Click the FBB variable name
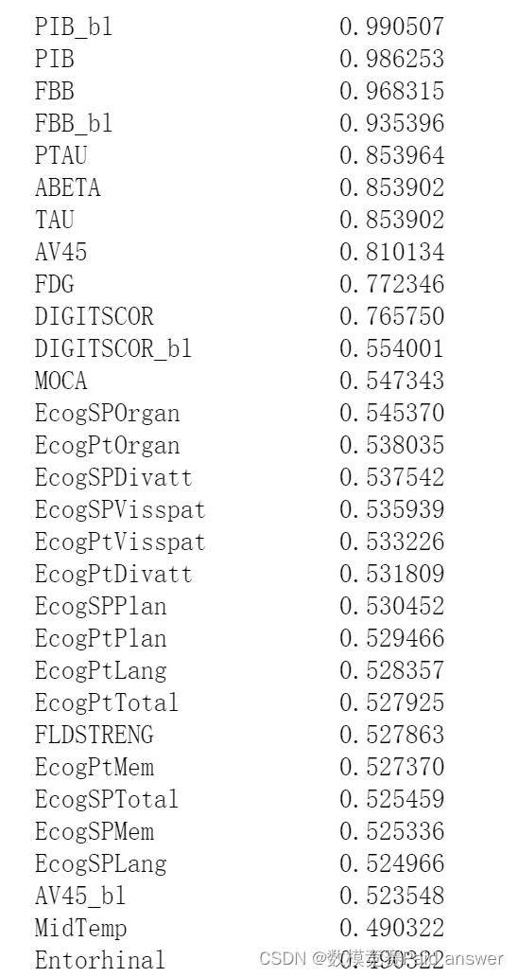This screenshot has width=518, height=977. (x=54, y=91)
